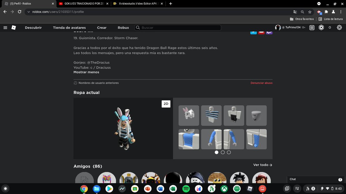This screenshot has width=346, height=194.
Task: Click the browser address bar URL
Action: pos(59,12)
